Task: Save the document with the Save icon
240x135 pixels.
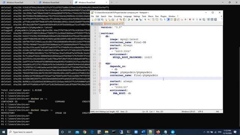Action: click(x=99, y=19)
